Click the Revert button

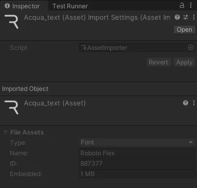pyautogui.click(x=159, y=62)
